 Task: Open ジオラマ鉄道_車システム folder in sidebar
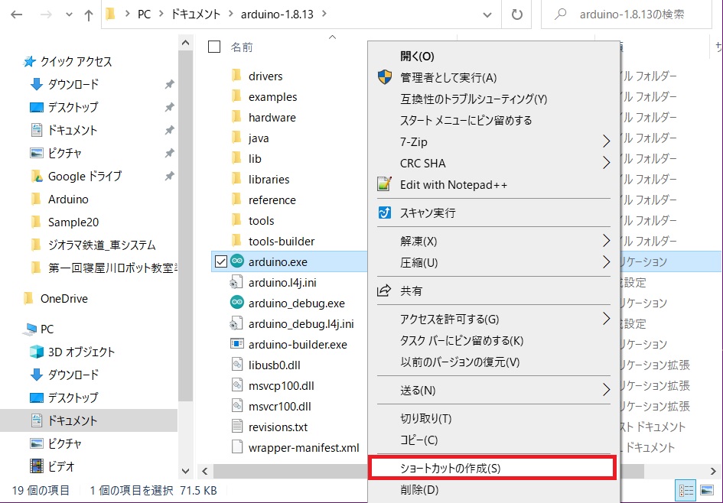(102, 245)
